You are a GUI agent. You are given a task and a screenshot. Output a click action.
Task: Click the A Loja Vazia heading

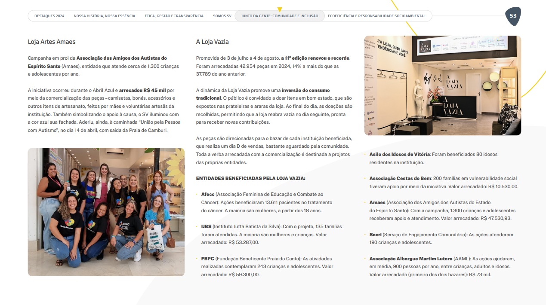tap(213, 42)
